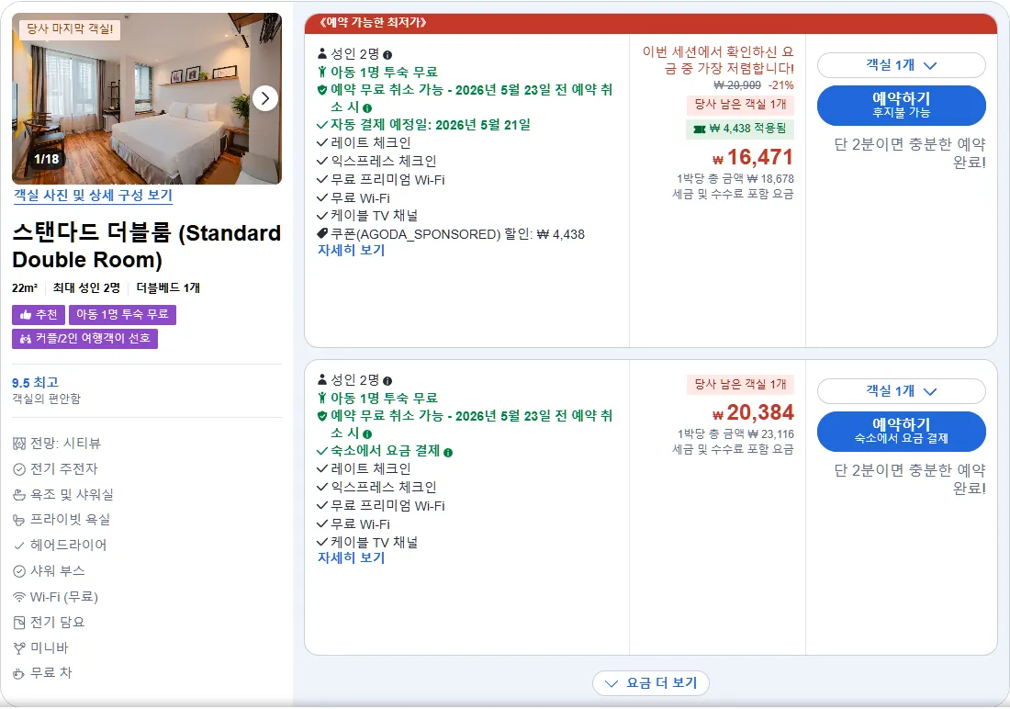Expand 요금 더 보기 to show more rates
This screenshot has height=709, width=1010.
(651, 683)
